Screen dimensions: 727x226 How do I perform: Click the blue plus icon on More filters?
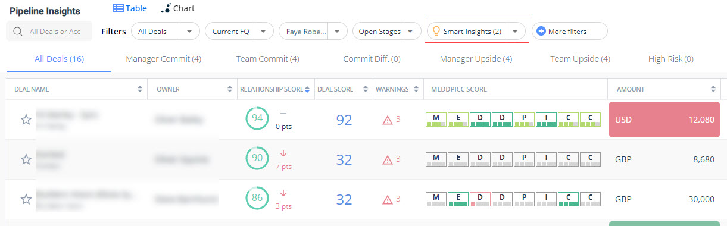(x=541, y=32)
